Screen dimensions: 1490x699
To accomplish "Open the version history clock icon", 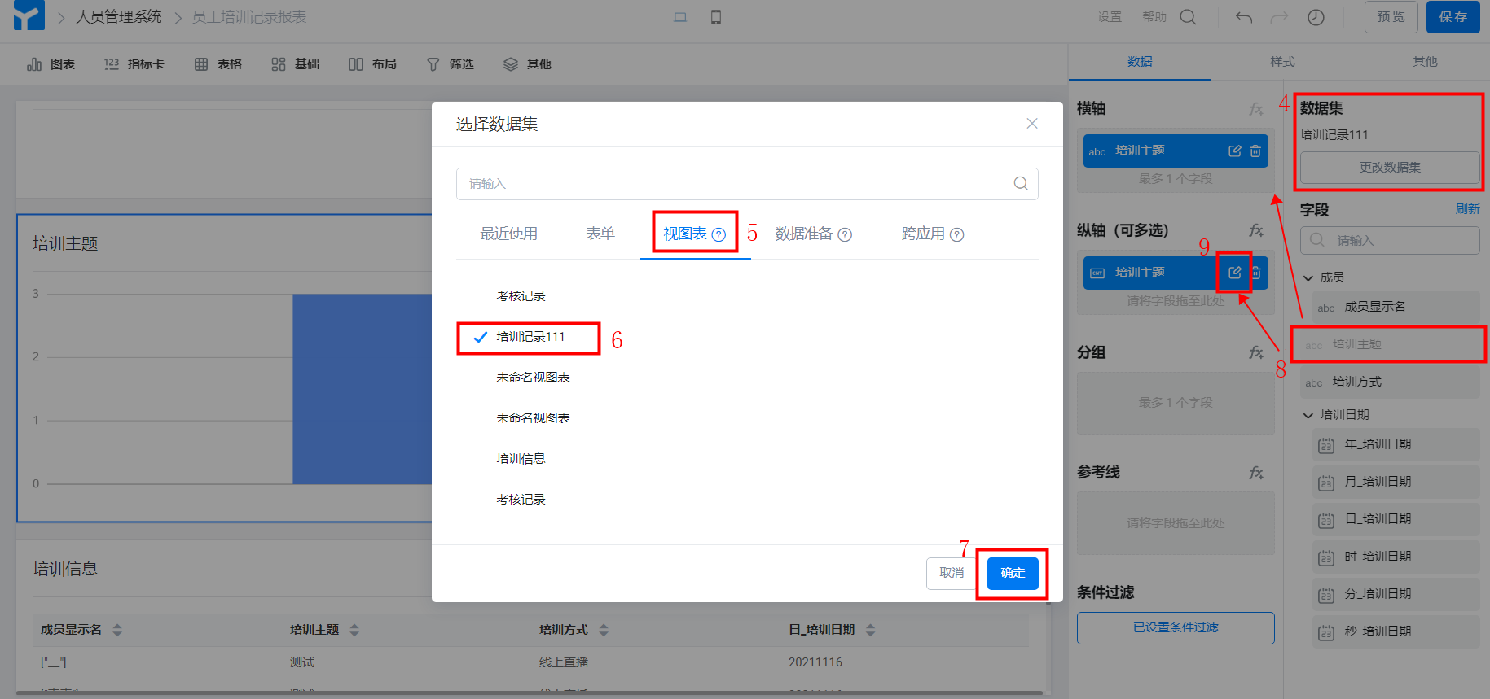I will pos(1316,17).
